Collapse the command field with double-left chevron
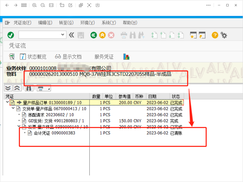This screenshot has height=182, width=243. coord(72,35)
